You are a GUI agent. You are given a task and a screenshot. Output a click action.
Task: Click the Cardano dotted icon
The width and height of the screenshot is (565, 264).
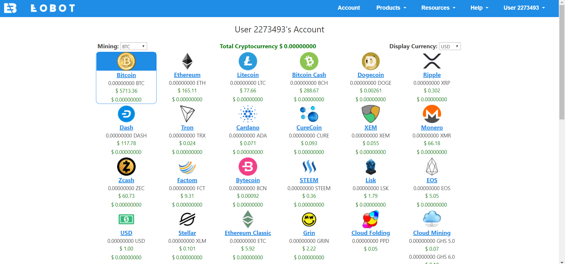pyautogui.click(x=248, y=114)
